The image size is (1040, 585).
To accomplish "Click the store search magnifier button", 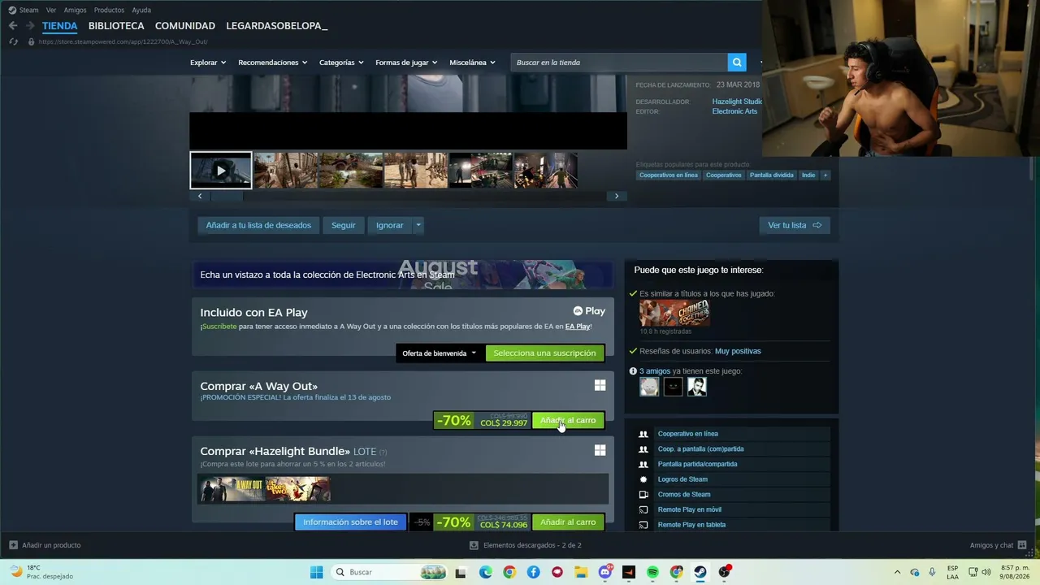I will [737, 63].
